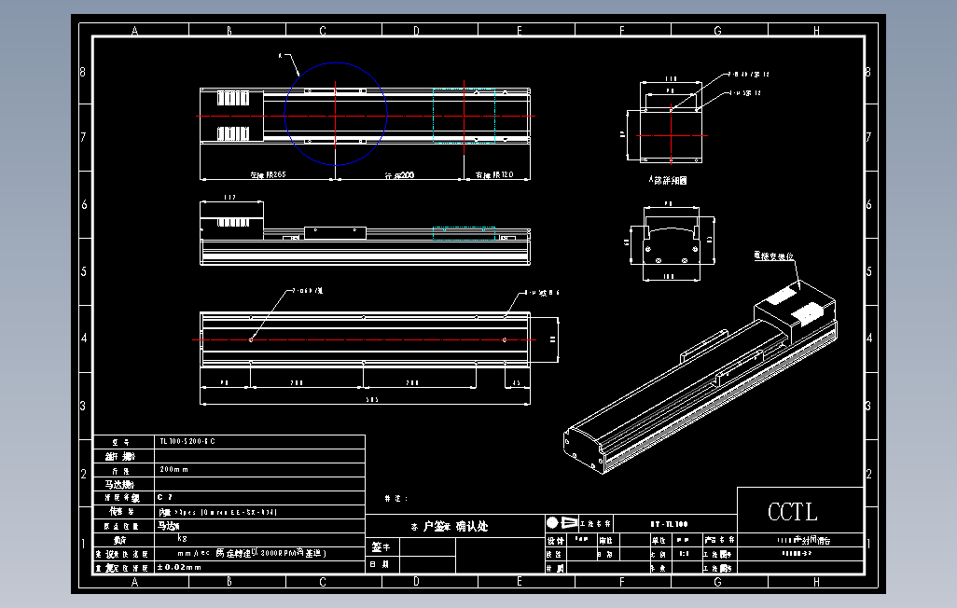Click the kg load value cell
Screen dimensions: 957x608
click(x=259, y=539)
